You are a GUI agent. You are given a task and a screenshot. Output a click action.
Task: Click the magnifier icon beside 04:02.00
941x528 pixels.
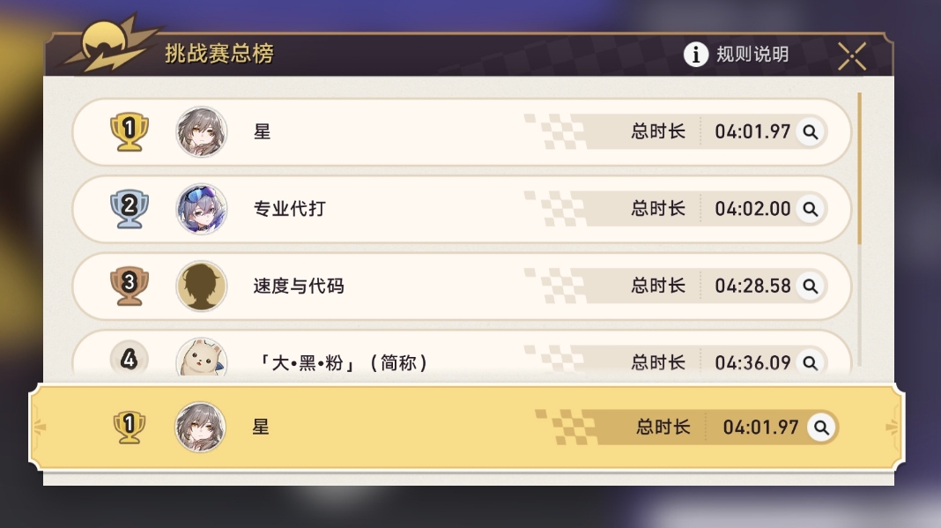pyautogui.click(x=811, y=209)
